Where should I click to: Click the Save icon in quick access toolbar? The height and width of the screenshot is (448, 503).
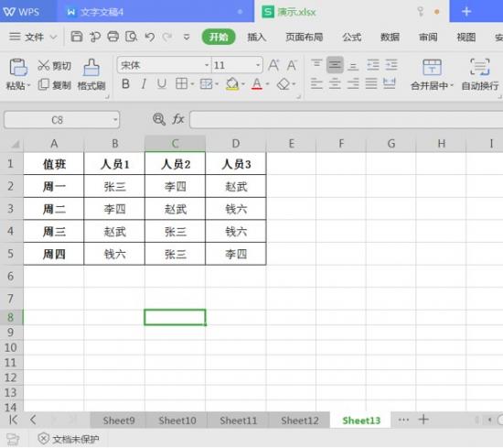76,37
